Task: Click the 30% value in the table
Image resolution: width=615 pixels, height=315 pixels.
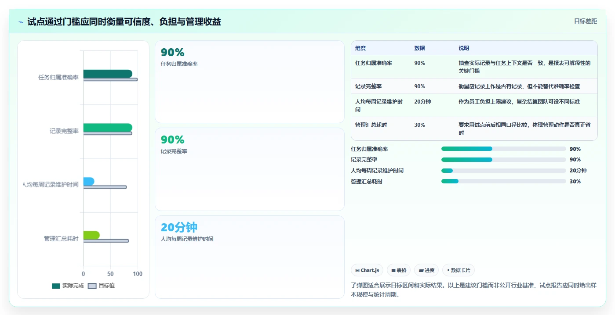Action: point(419,125)
